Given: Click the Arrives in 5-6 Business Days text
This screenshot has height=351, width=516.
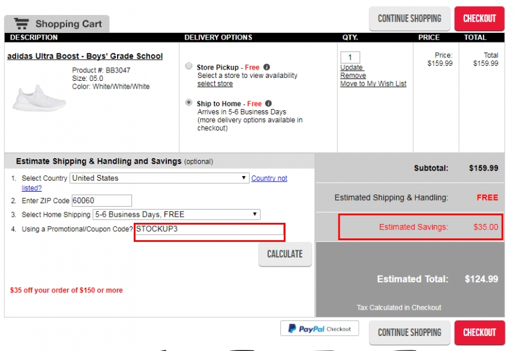Looking at the screenshot, I should [x=242, y=112].
